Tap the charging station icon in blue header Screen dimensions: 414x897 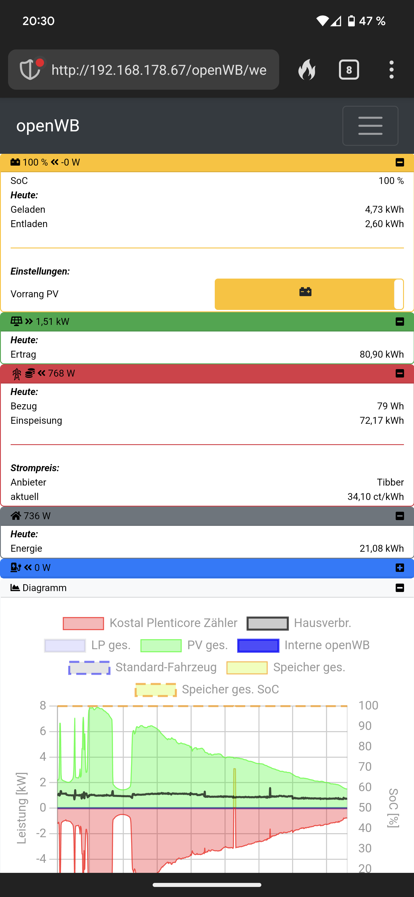coord(16,568)
